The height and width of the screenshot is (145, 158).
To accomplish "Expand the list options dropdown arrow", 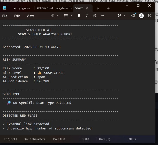I will [71, 15].
